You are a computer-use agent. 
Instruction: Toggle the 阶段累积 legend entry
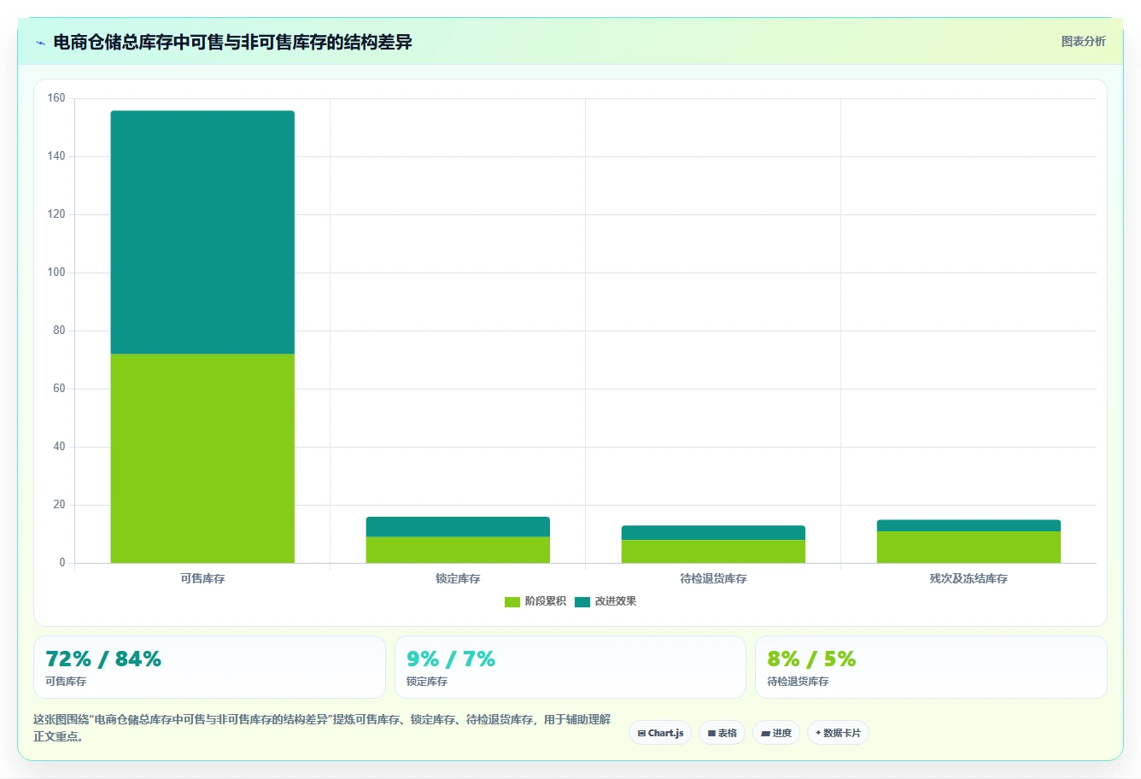coord(535,601)
